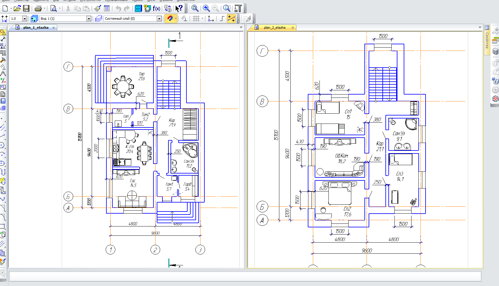Open the Editing hammer tool panel
This screenshot has width=499, height=286.
[x=3, y=60]
